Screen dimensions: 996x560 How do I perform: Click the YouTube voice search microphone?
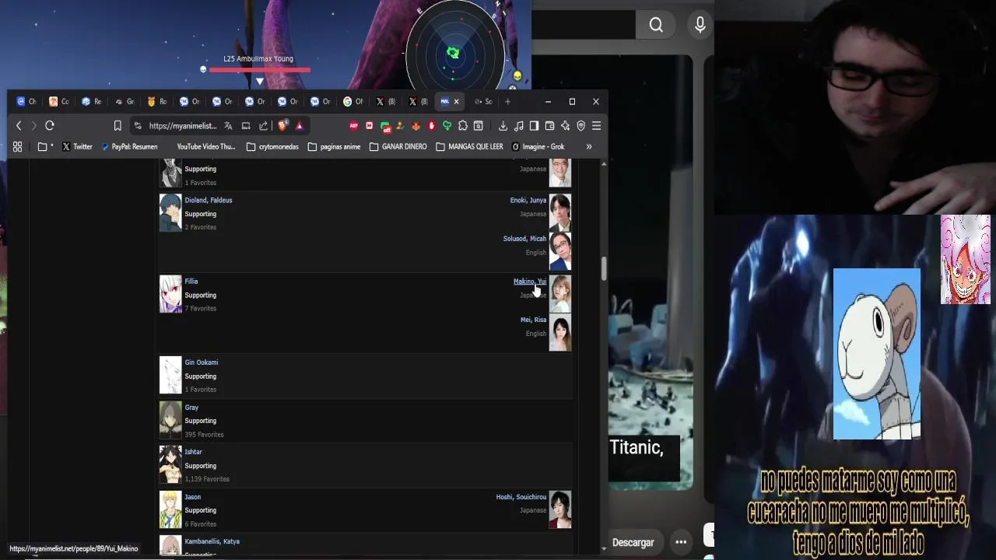700,25
